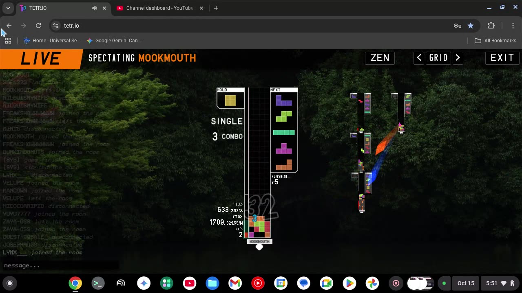Click the chat message input field
Screen dimensions: 522x293
[x=60, y=266]
